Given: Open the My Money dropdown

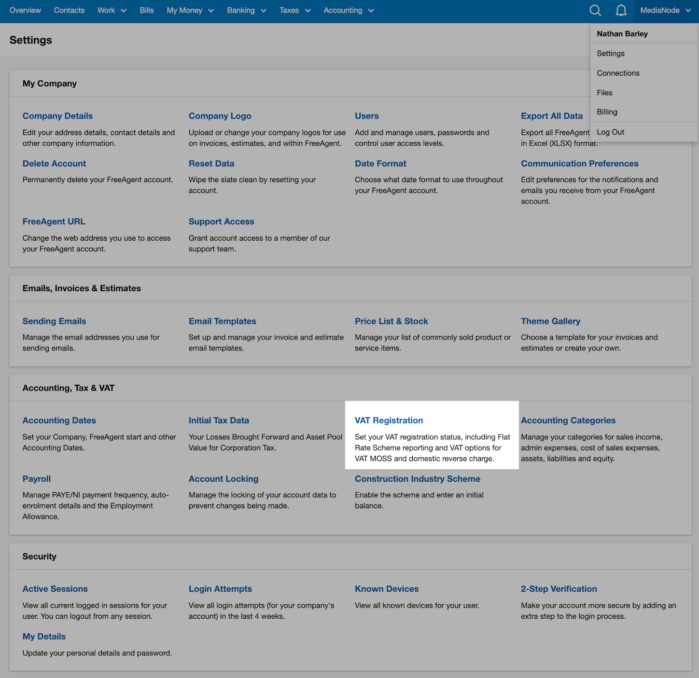Looking at the screenshot, I should (190, 10).
